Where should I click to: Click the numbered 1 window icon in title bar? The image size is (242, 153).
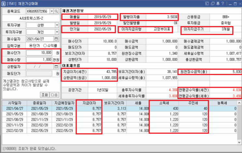(3, 4)
